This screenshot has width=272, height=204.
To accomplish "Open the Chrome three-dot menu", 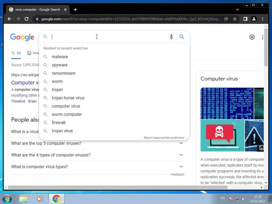I will (262, 19).
